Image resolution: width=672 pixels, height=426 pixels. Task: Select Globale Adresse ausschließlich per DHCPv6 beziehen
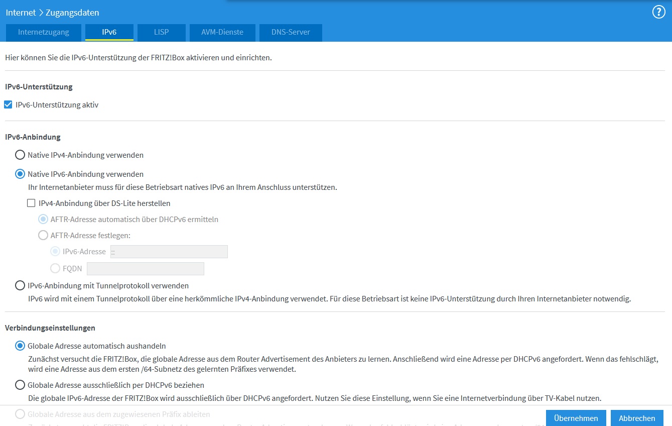(x=20, y=385)
